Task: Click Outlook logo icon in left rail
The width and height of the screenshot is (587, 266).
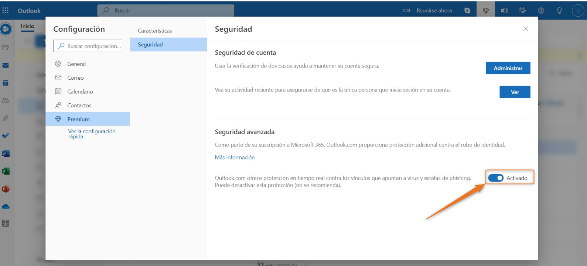Action: point(6,29)
